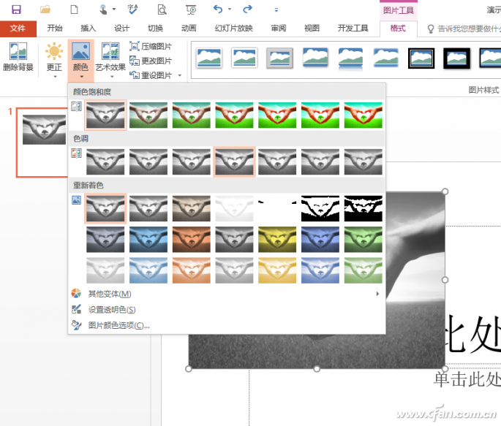501x426 pixels.
Task: Select the yellow recolor swatch in middle row
Action: coord(277,240)
